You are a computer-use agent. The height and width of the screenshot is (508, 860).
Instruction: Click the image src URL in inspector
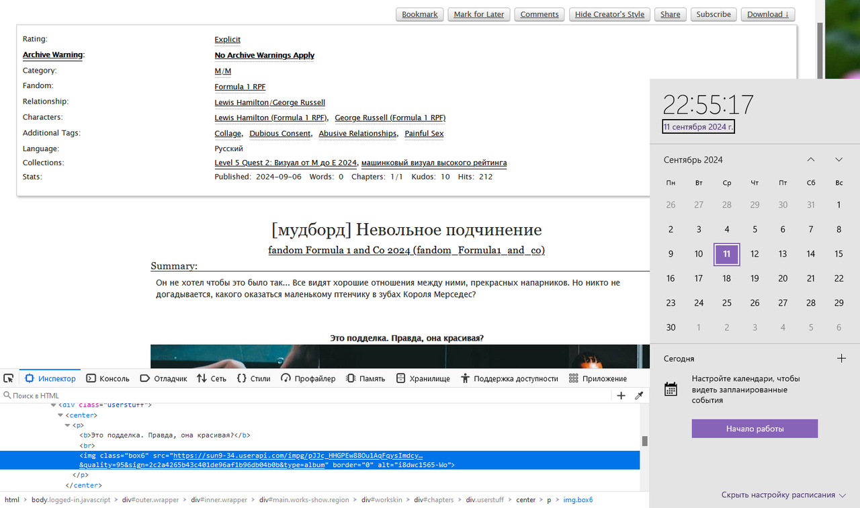pos(298,455)
